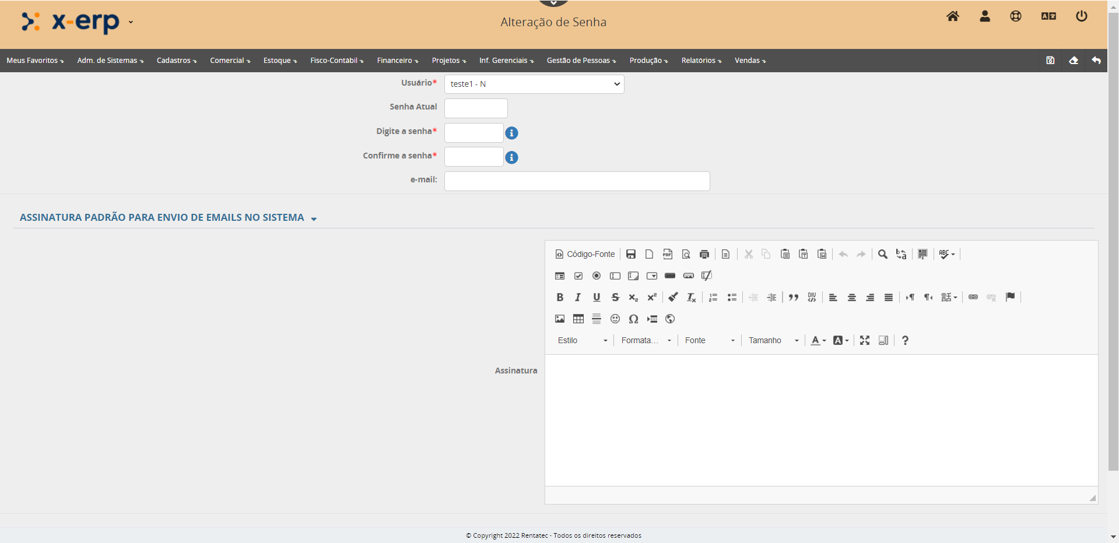
Task: Click the e-mail input field
Action: (577, 181)
